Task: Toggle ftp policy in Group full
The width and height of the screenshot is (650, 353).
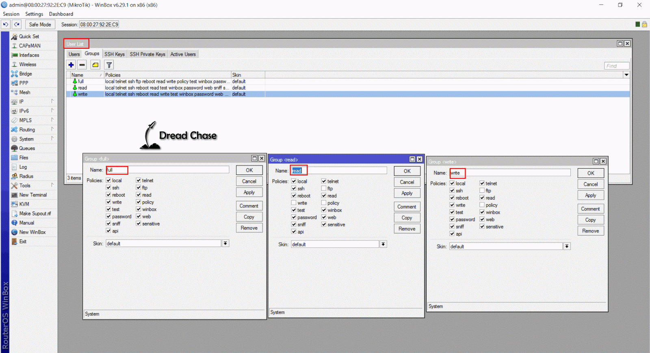Action: click(139, 187)
